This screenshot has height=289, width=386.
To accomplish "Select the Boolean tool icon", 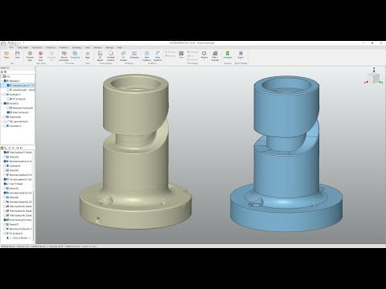I will 204,55.
